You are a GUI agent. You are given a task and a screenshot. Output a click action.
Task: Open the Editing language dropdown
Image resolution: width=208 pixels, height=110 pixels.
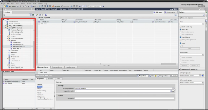203,75
